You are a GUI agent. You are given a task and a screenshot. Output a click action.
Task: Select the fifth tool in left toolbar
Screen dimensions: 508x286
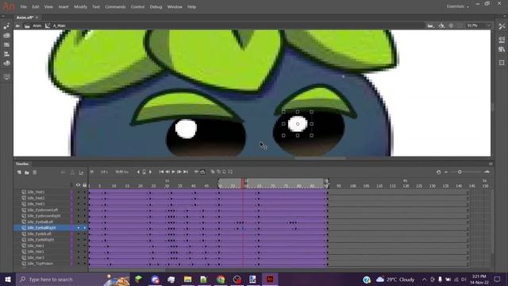coord(6,64)
